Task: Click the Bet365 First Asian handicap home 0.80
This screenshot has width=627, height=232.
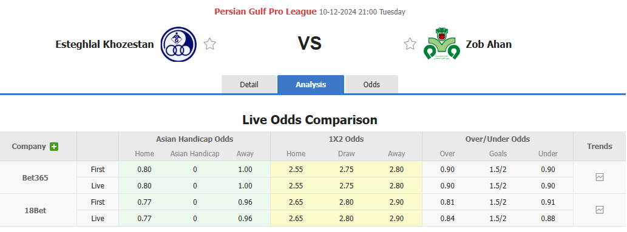Action: [x=144, y=170]
